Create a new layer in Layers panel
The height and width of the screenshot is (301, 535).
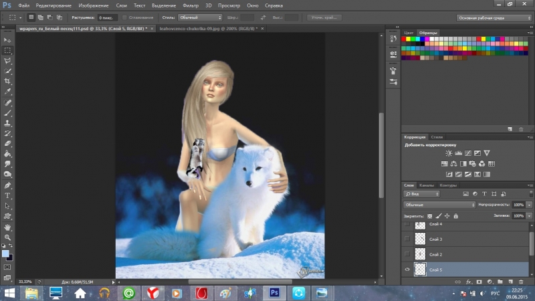tap(510, 282)
